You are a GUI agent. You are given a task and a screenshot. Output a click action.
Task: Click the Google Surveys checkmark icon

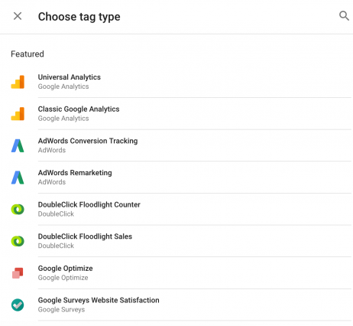point(18,305)
